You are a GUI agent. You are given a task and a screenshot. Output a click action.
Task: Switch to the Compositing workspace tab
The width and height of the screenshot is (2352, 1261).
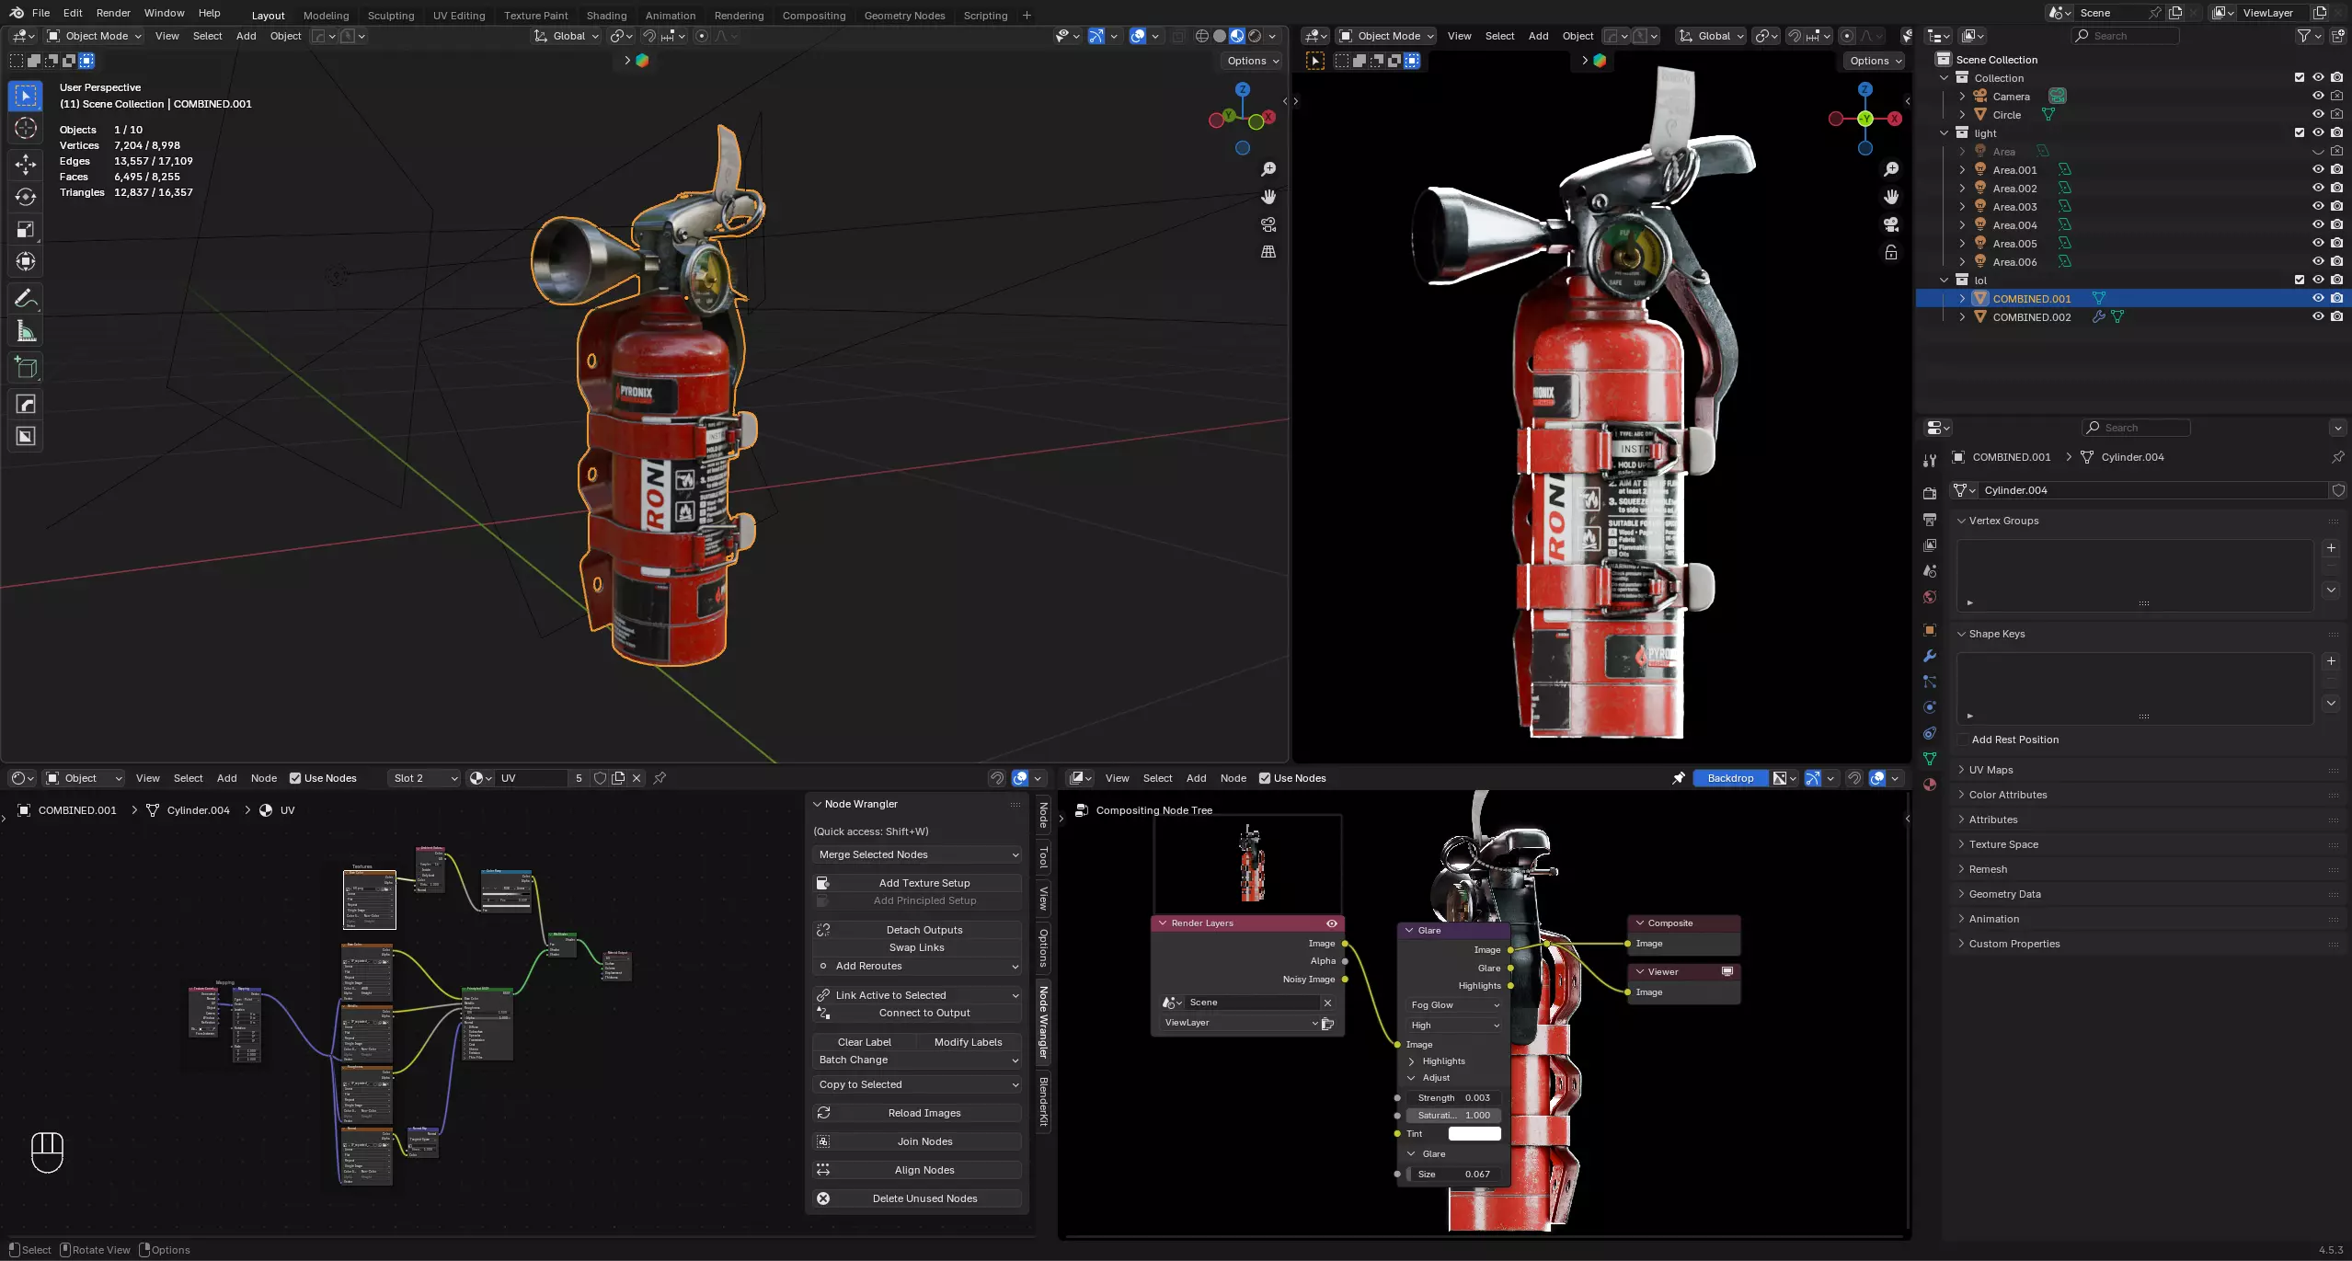click(813, 16)
